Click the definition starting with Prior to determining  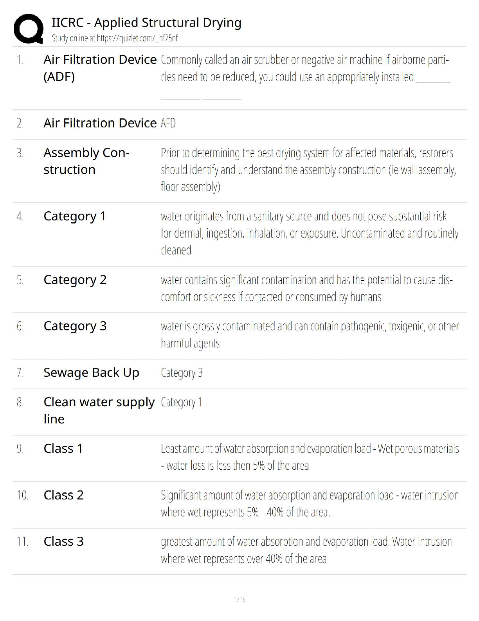coord(308,169)
